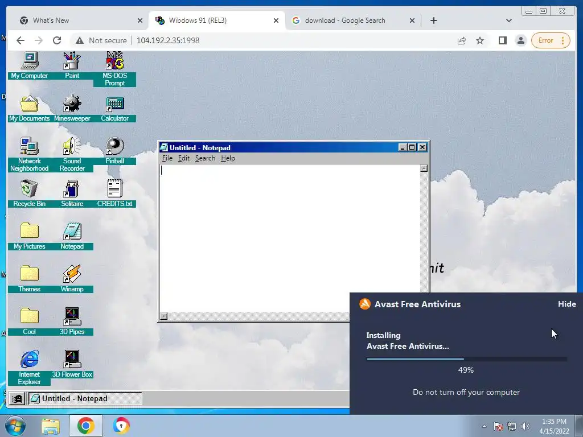
Task: Close the Google Search tab
Action: point(412,20)
